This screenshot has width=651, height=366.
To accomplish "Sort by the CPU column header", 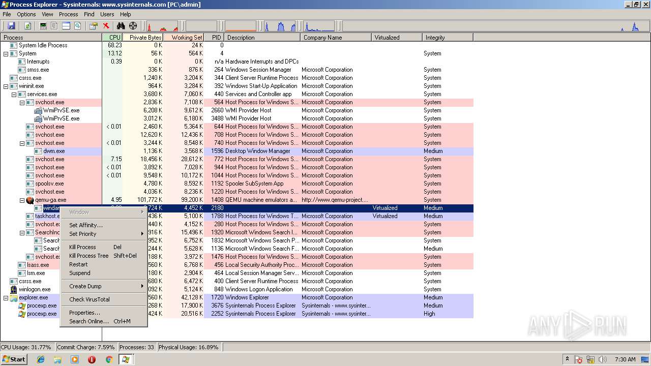I will 112,38.
